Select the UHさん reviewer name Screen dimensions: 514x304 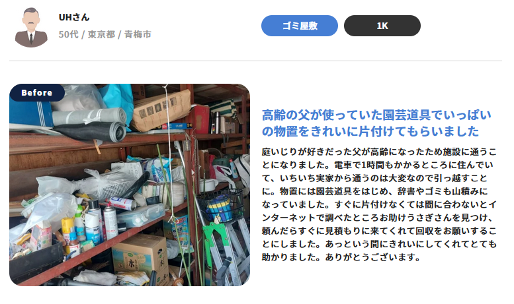73,17
